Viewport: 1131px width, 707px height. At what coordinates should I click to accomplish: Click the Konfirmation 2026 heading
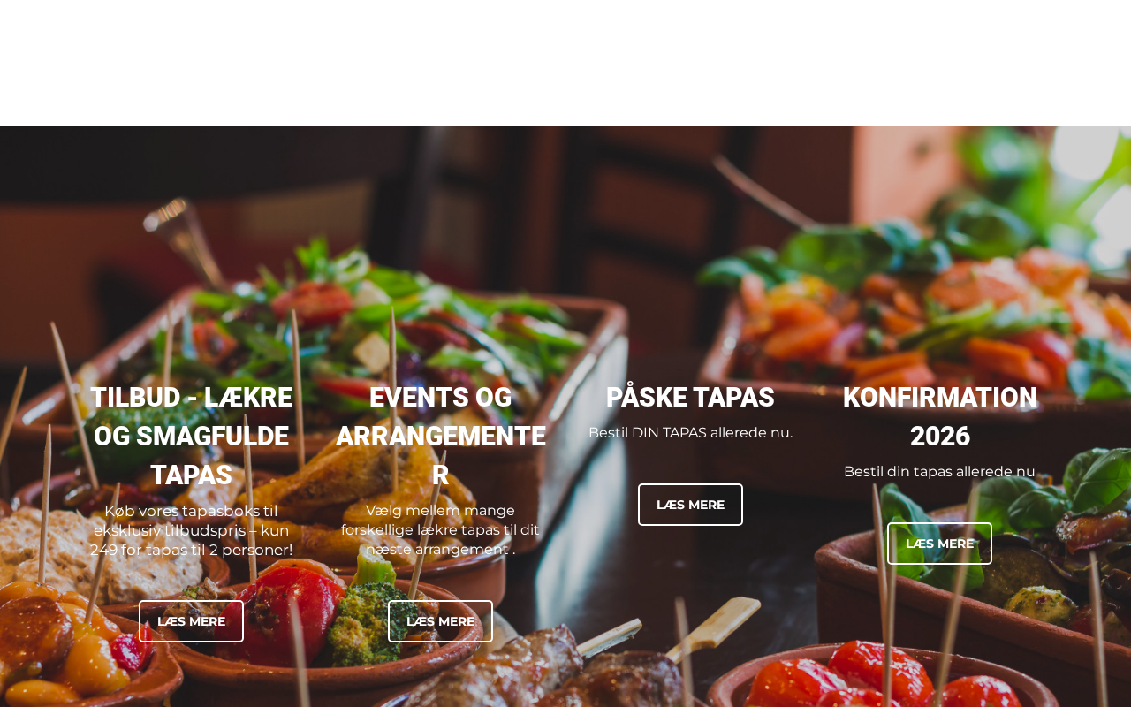939,417
